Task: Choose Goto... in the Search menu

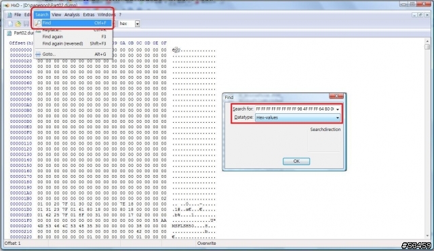Action: tap(73, 54)
